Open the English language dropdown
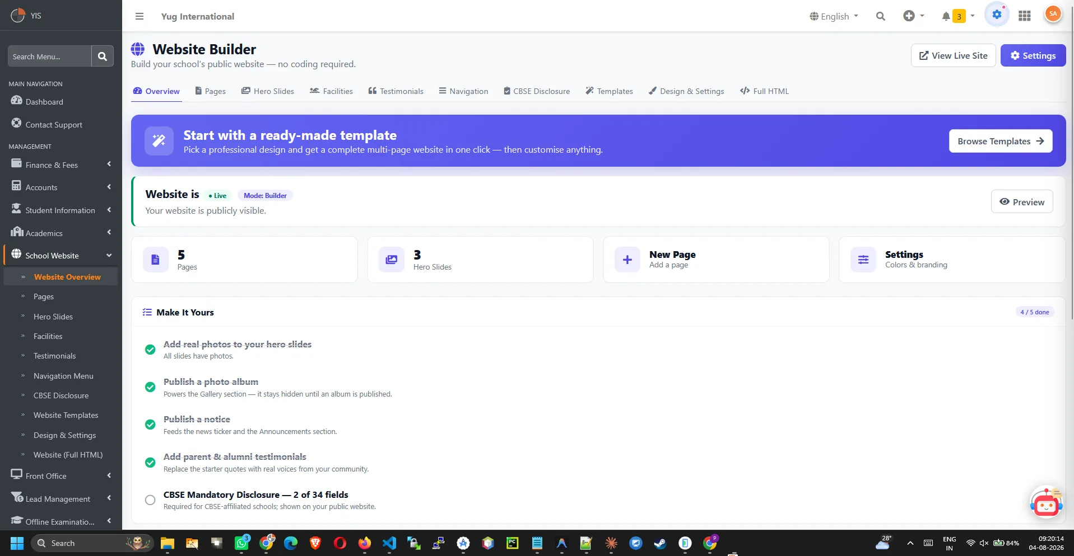1074x556 pixels. pos(834,16)
